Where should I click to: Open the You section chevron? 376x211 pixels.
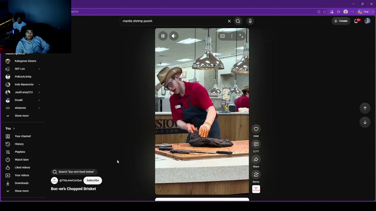click(x=14, y=128)
